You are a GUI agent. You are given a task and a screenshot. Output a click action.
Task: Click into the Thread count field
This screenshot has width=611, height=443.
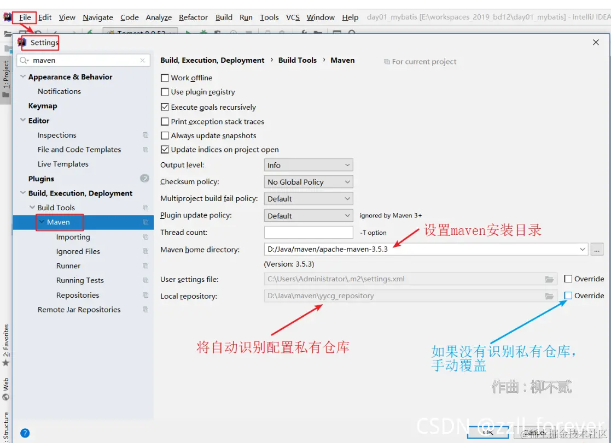308,232
